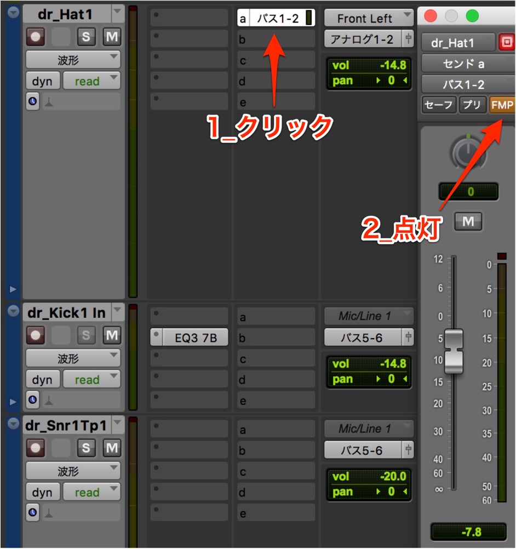
Task: Mute the dr_Hat1 track
Action: [112, 37]
